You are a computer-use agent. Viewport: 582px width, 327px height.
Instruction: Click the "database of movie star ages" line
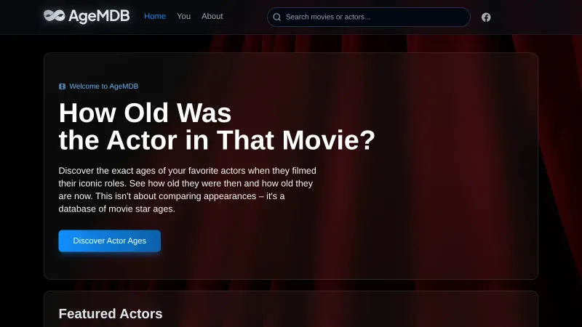click(116, 209)
